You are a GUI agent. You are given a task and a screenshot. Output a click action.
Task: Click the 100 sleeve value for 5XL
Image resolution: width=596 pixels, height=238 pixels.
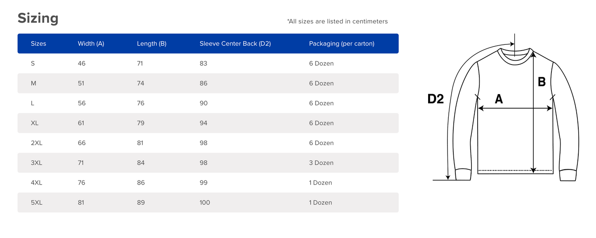pyautogui.click(x=205, y=203)
